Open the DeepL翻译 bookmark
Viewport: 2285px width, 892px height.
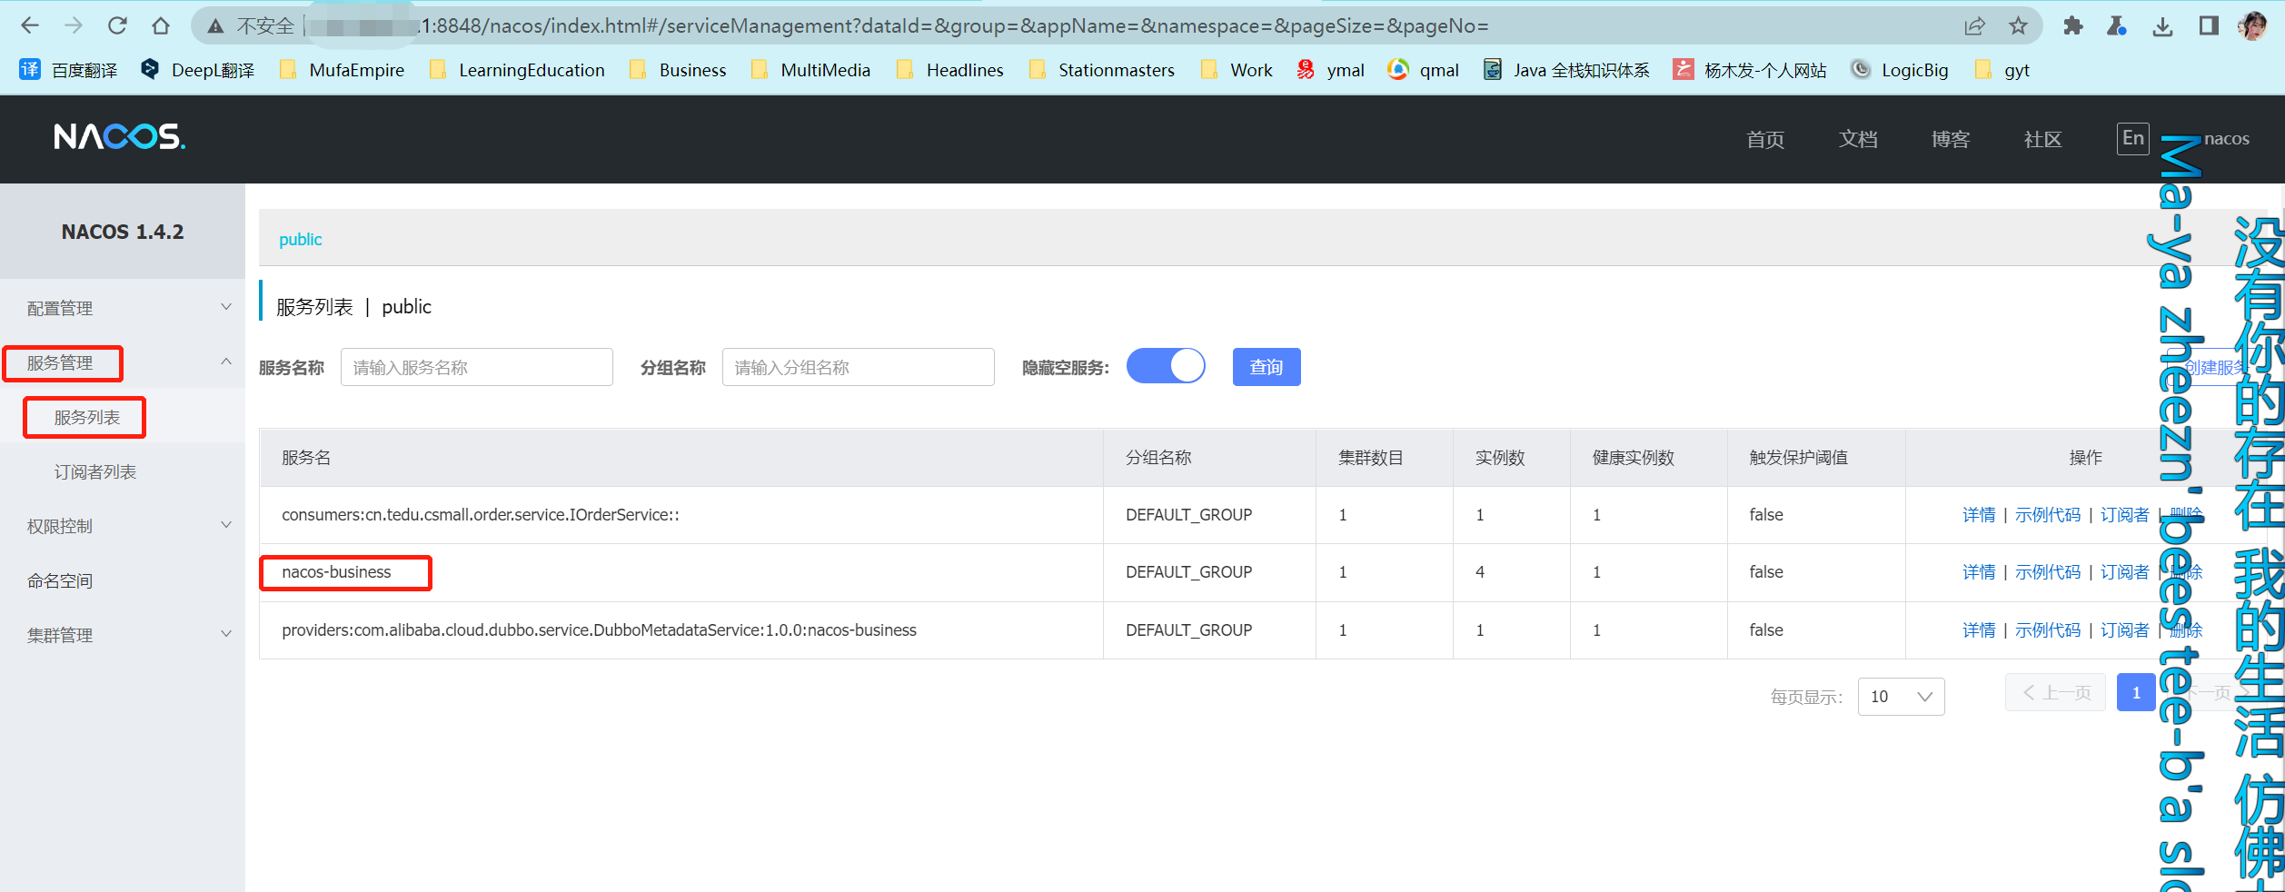click(198, 70)
